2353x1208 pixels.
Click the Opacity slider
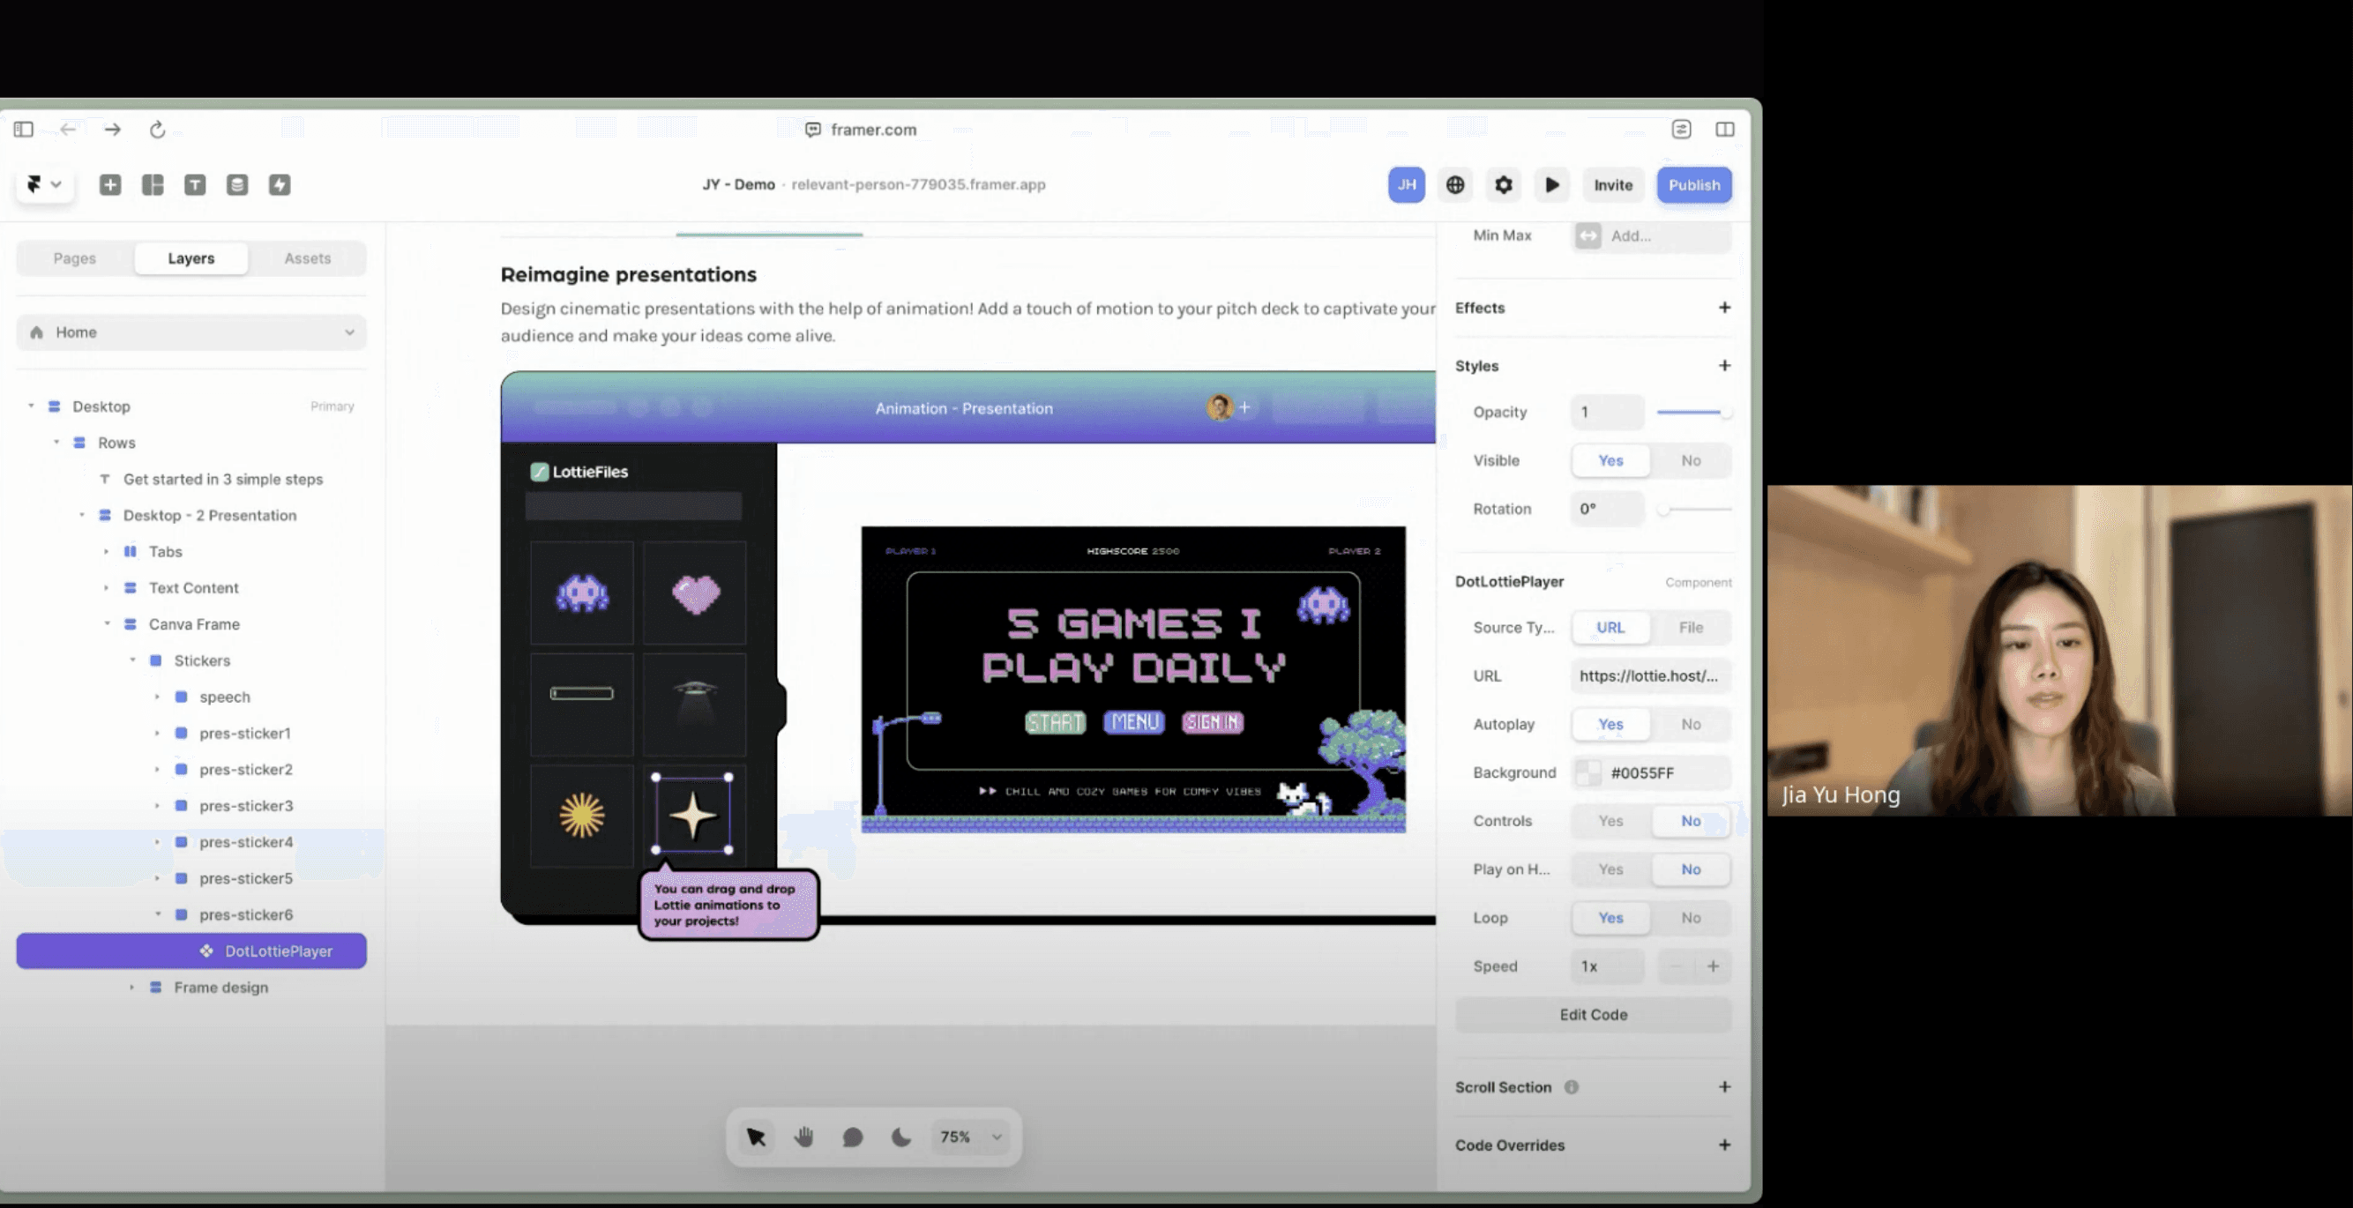tap(1694, 412)
